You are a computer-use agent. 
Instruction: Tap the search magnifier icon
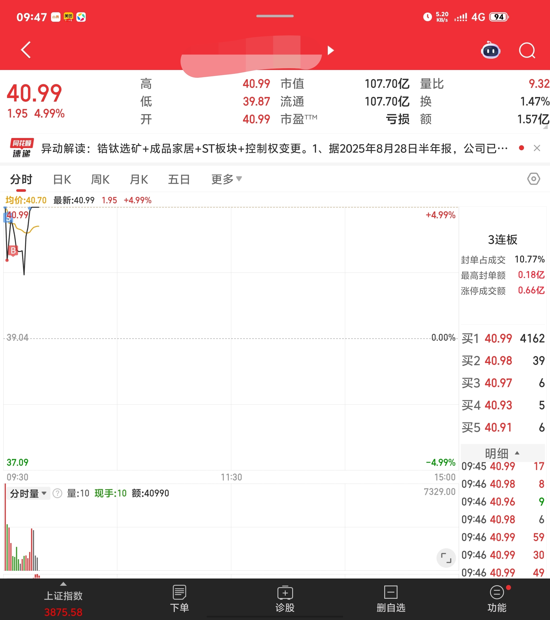coord(527,50)
